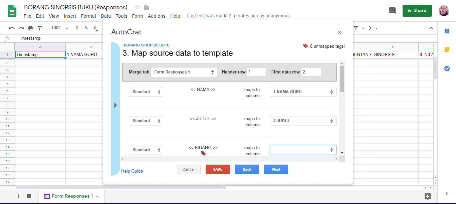Click the Print toolbar icon
Screen dimensions: 456x204
pyautogui.click(x=31, y=28)
